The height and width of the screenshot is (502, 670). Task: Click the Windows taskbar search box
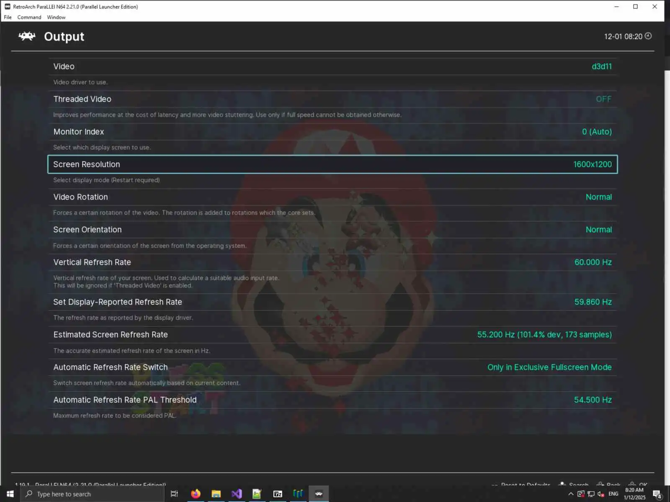point(92,494)
